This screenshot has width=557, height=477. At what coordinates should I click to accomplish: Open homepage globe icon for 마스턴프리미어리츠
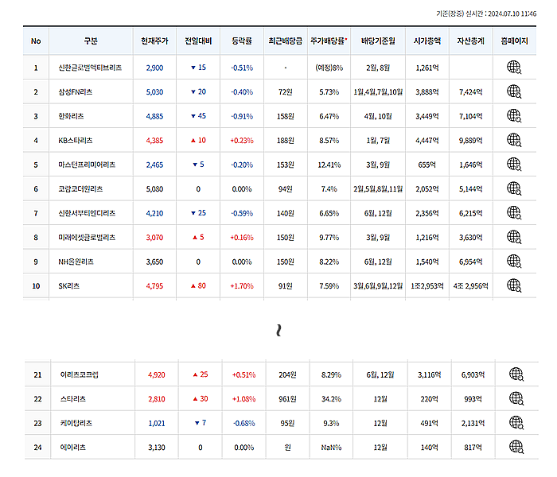[514, 164]
